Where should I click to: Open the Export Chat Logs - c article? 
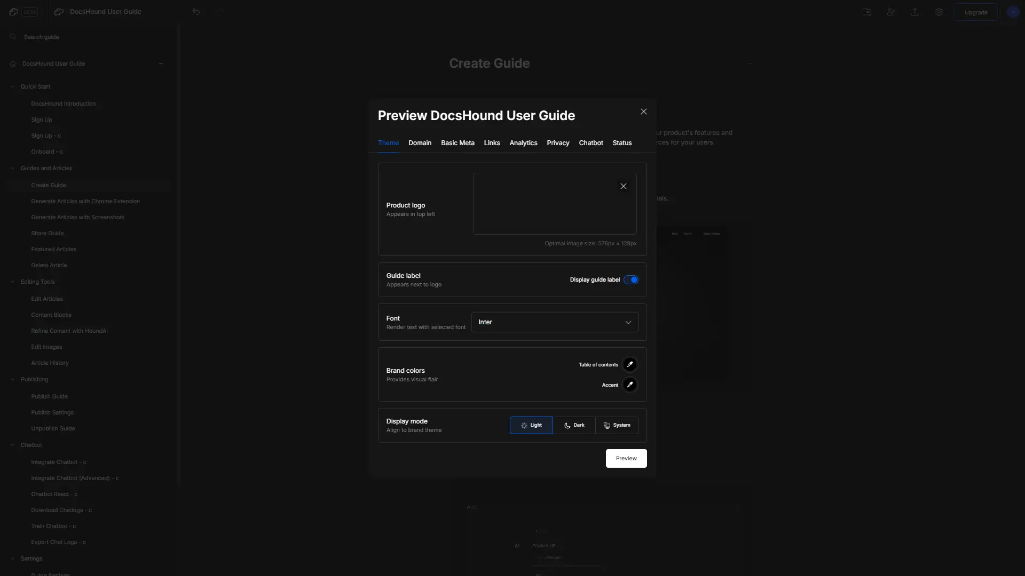[x=58, y=542]
